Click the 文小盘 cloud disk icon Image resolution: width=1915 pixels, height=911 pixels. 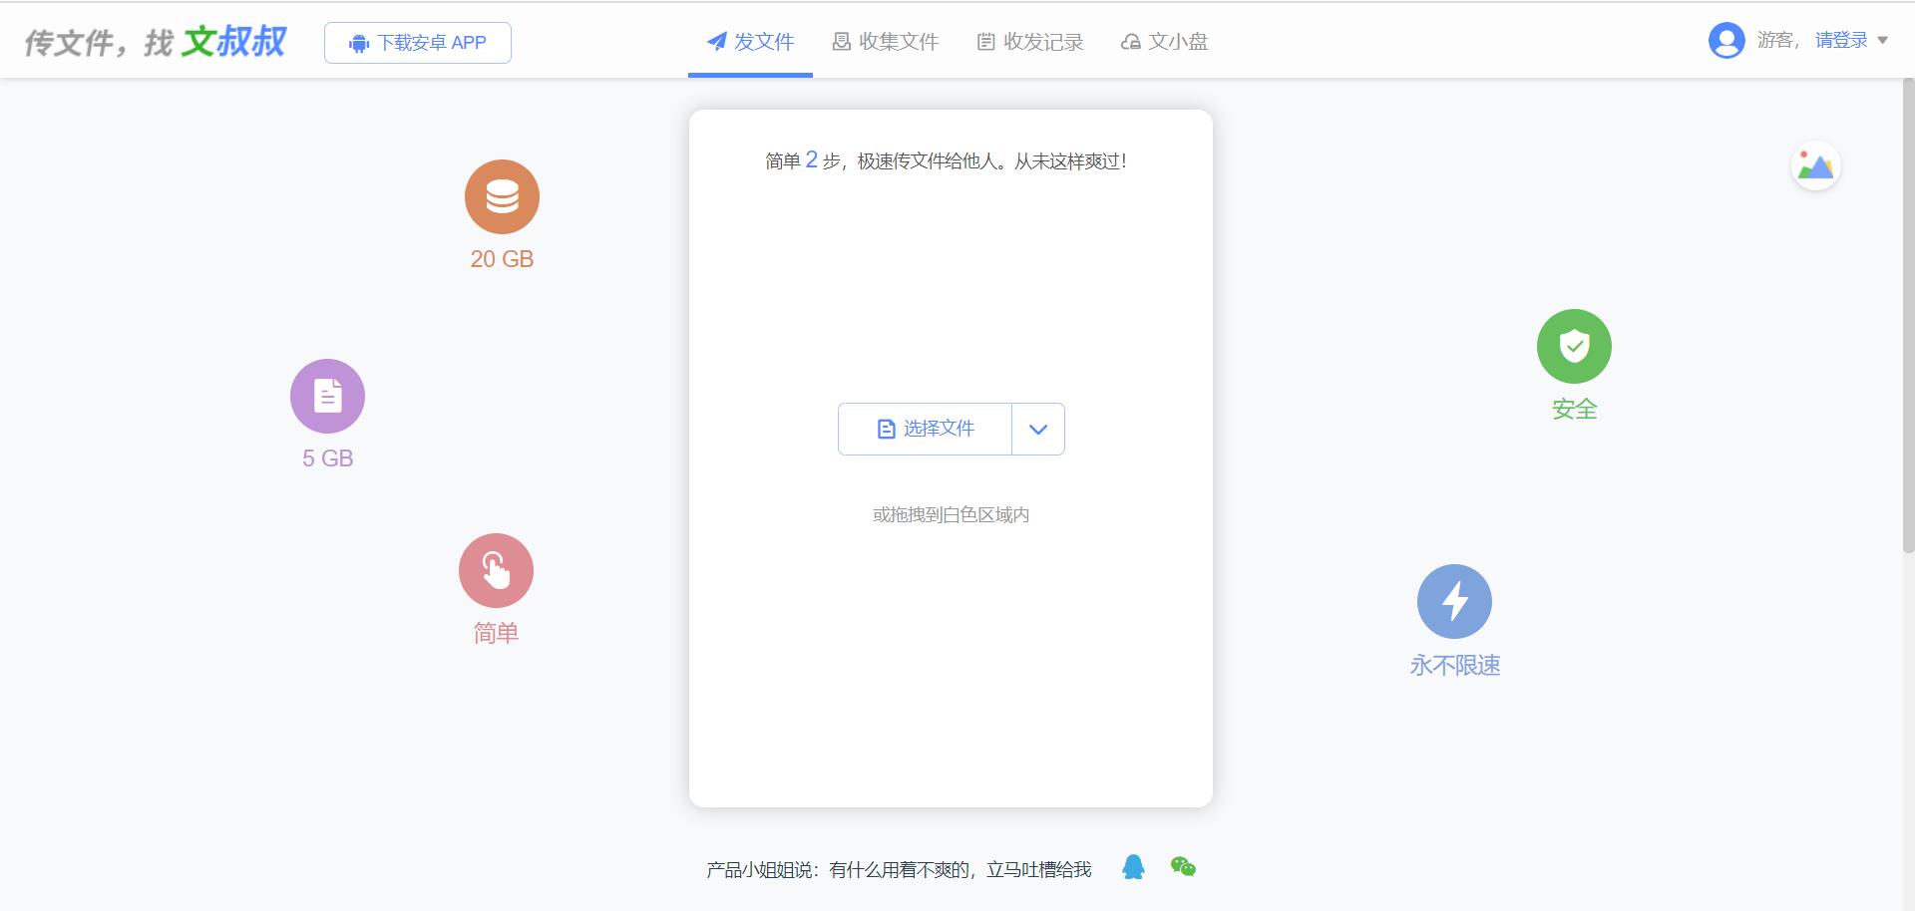(1131, 41)
